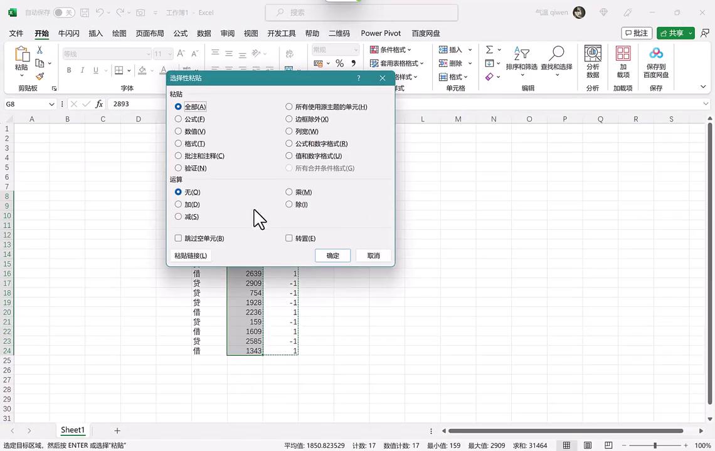Image resolution: width=715 pixels, height=451 pixels.
Task: Toggle Bold formatting in the Font group
Action: pyautogui.click(x=69, y=70)
